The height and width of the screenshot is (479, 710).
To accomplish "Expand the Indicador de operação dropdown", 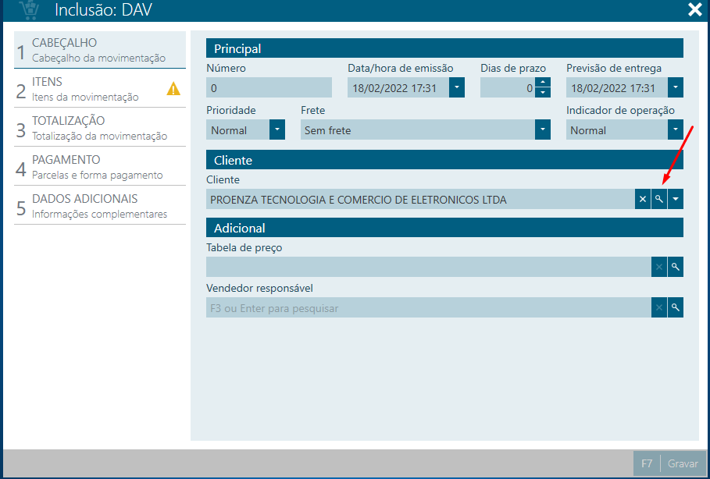I will 676,130.
